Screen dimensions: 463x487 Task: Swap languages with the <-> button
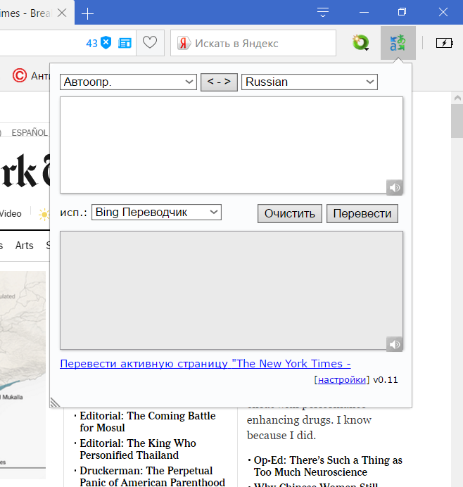(x=219, y=82)
